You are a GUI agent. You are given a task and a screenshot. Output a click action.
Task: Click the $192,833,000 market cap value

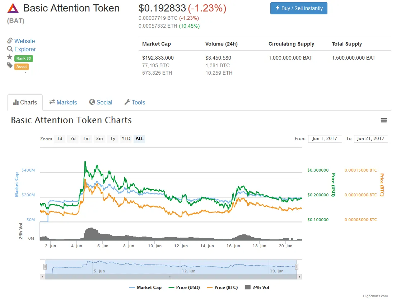pos(158,58)
